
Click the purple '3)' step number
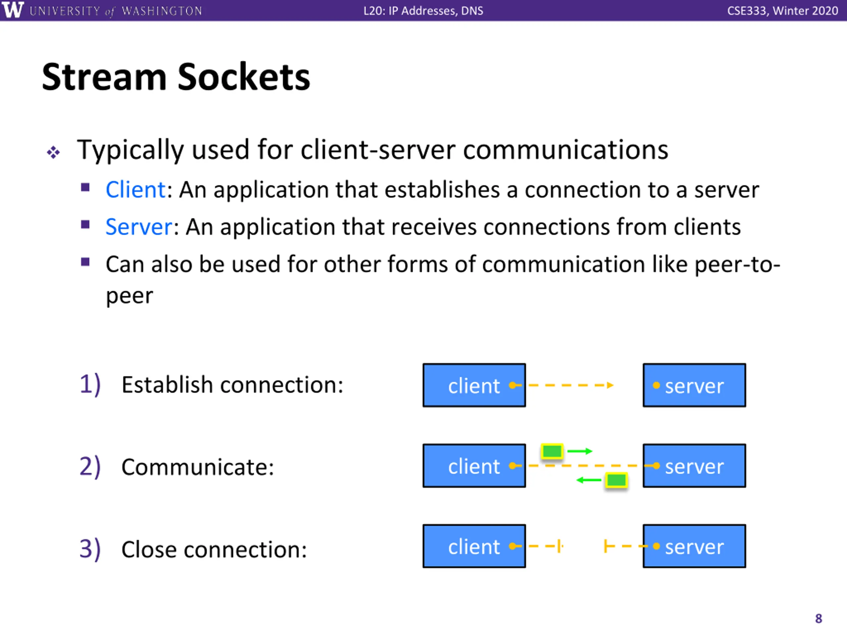pyautogui.click(x=90, y=550)
